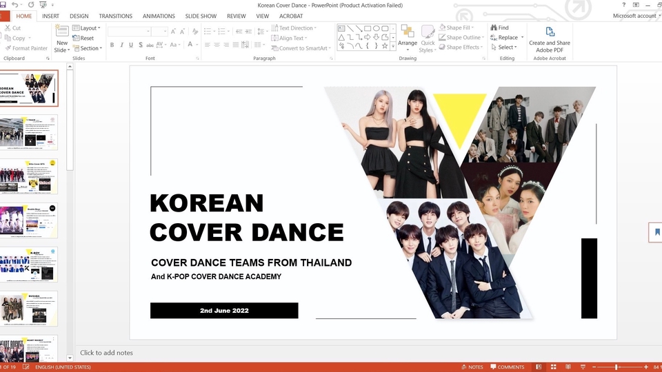The height and width of the screenshot is (372, 662).
Task: Click Create and Share Adobe PDF icon
Action: (x=550, y=32)
